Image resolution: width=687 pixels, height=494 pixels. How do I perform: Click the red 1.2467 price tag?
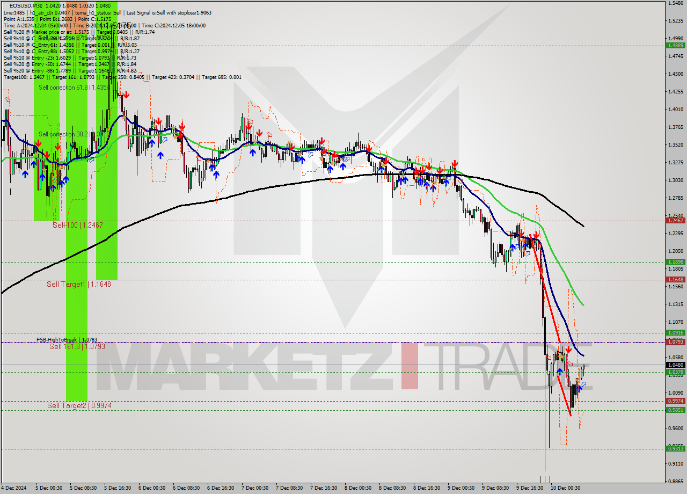click(x=675, y=221)
